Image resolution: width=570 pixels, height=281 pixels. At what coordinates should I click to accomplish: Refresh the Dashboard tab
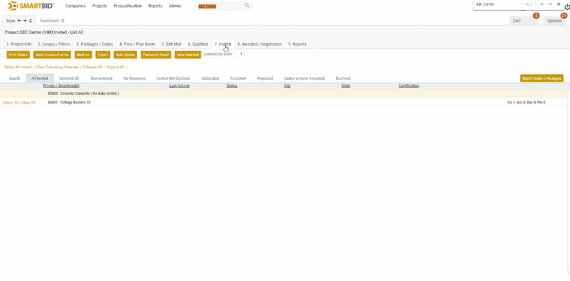click(63, 21)
